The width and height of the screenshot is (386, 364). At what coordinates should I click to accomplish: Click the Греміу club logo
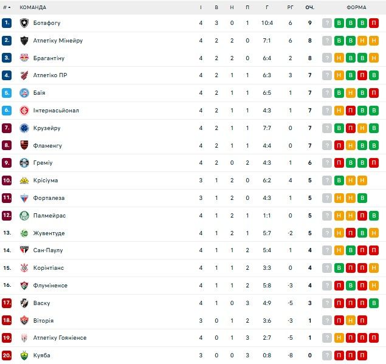point(24,163)
